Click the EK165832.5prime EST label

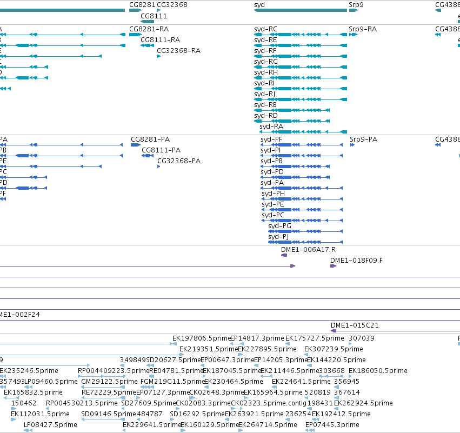click(x=33, y=392)
